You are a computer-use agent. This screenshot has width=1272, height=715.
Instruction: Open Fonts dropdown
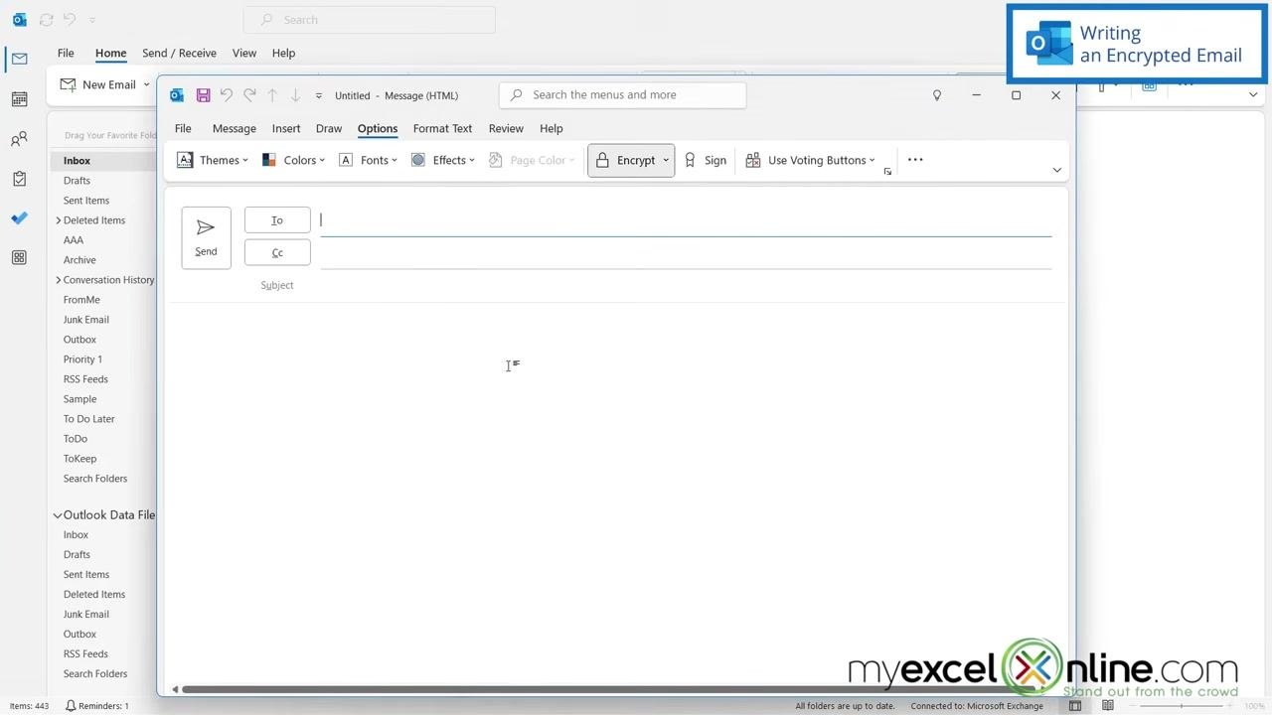point(368,160)
